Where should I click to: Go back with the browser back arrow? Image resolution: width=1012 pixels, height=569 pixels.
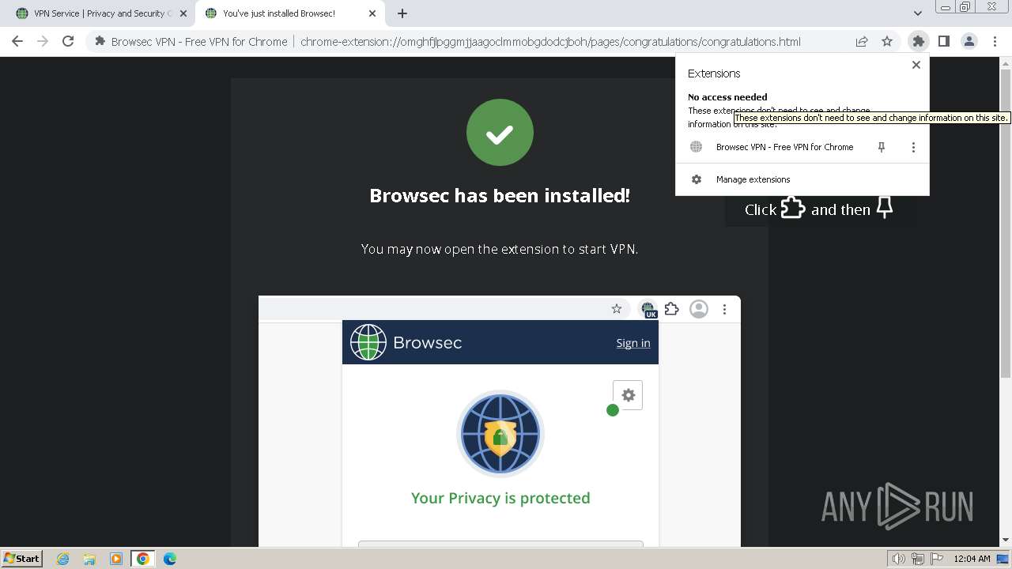pos(17,41)
